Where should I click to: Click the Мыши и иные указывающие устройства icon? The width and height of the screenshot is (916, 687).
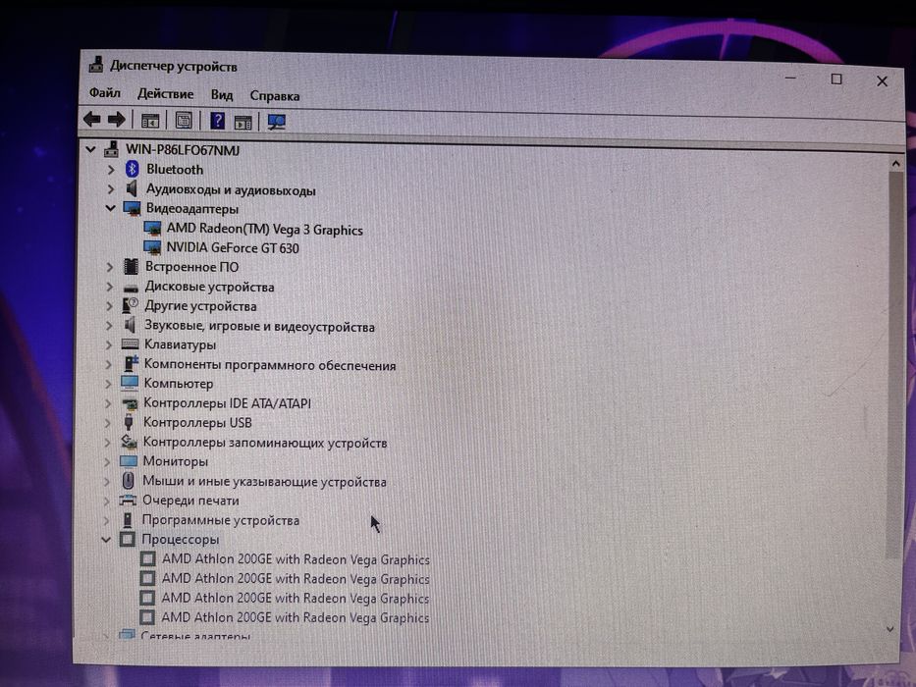pos(128,481)
